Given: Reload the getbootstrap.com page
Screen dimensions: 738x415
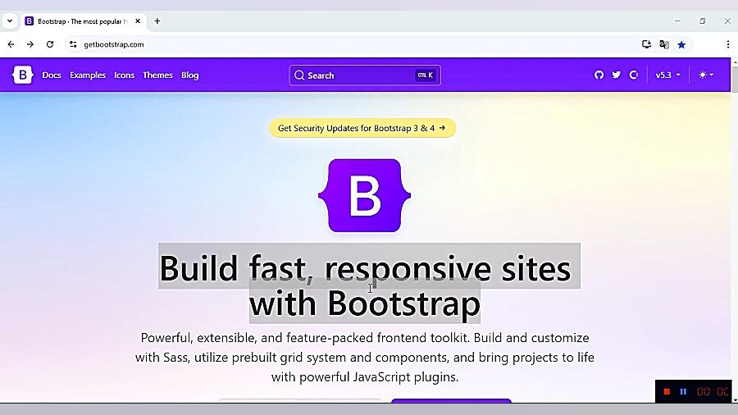Looking at the screenshot, I should 50,44.
